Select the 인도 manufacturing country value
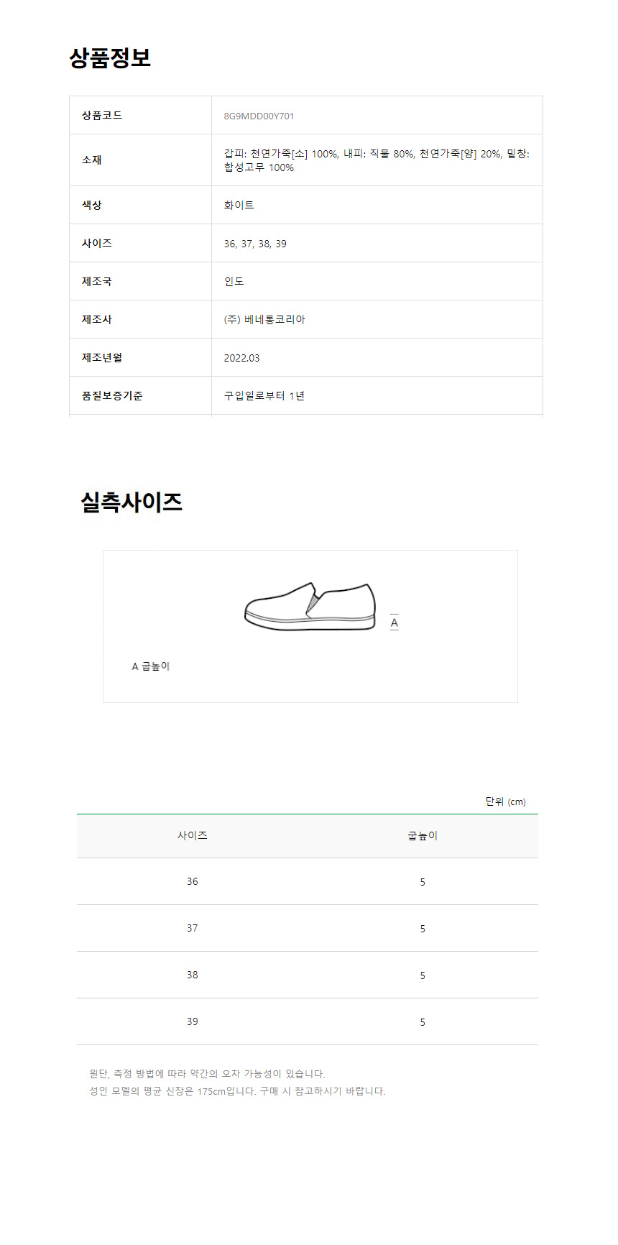618x1245 pixels. tap(234, 281)
